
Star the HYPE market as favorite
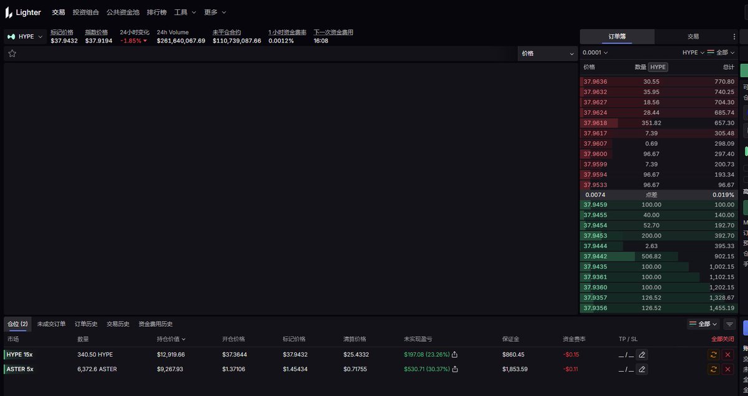click(x=12, y=54)
